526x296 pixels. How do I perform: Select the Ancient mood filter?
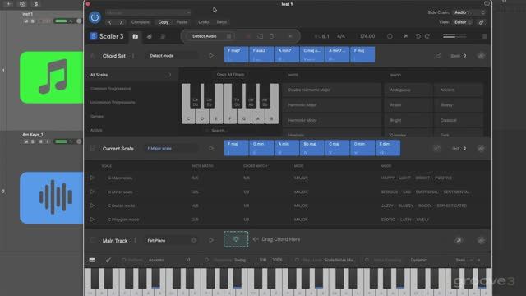(x=459, y=90)
